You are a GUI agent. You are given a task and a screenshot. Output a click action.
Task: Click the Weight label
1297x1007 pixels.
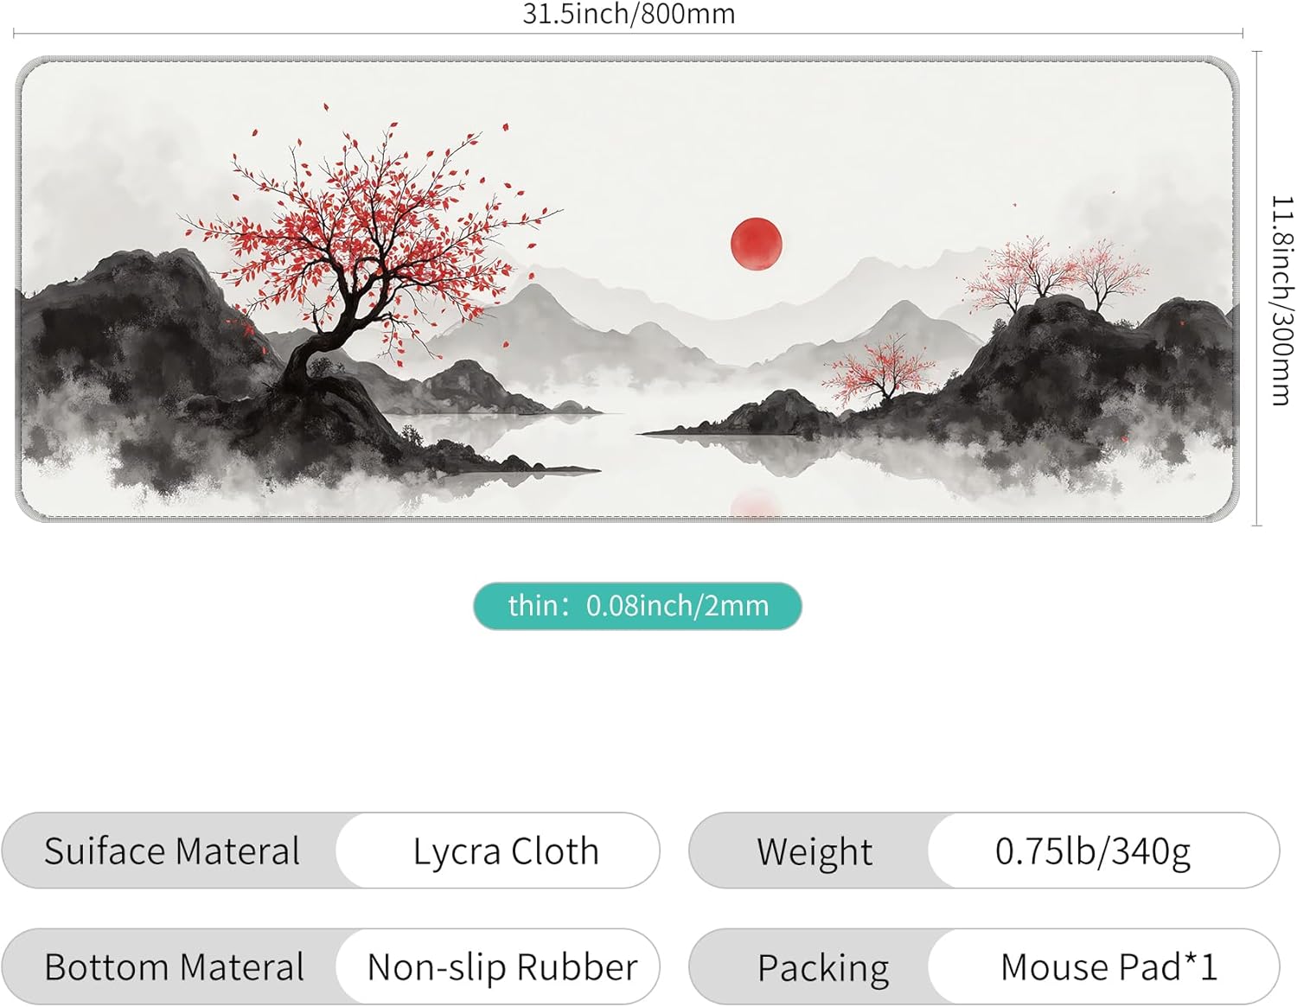[815, 851]
